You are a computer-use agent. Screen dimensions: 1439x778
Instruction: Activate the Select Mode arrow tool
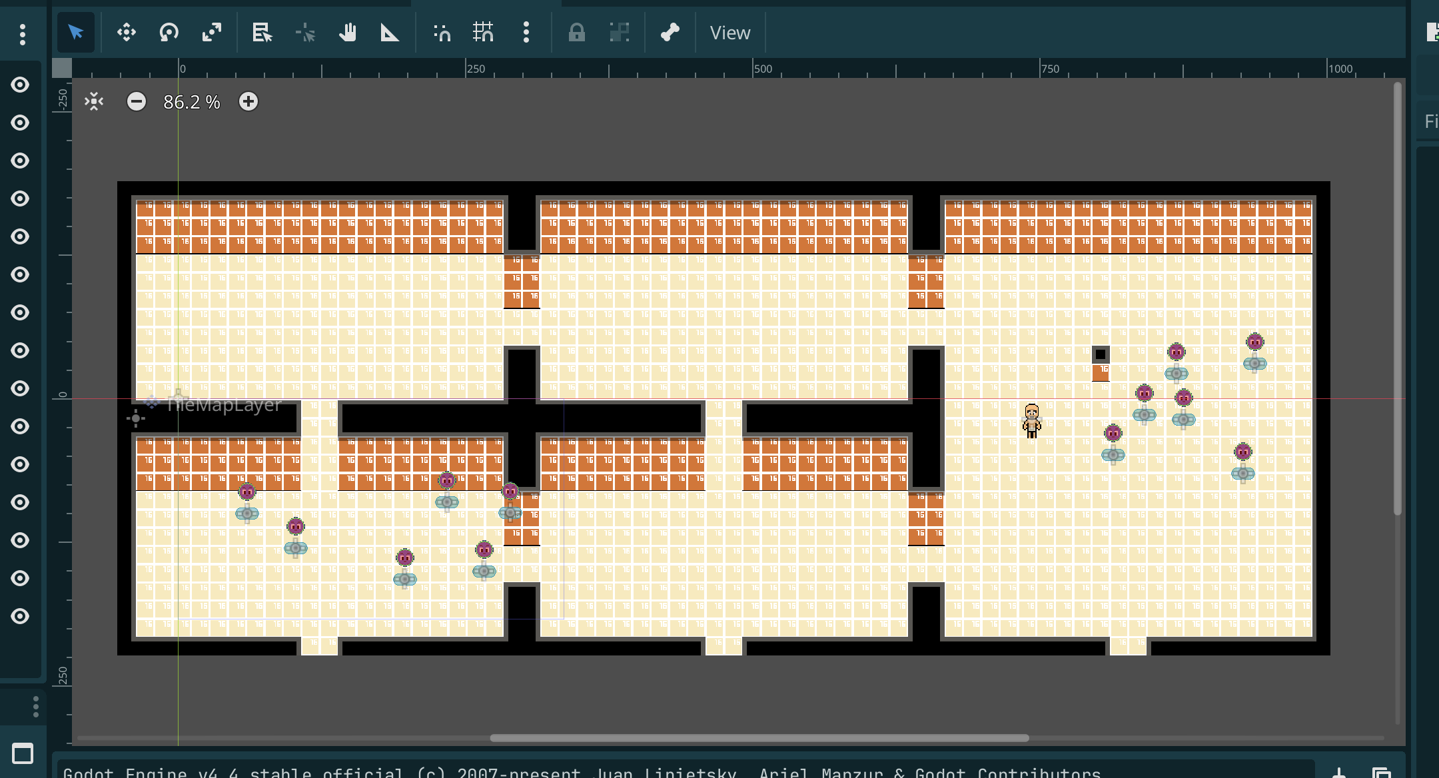tap(75, 32)
